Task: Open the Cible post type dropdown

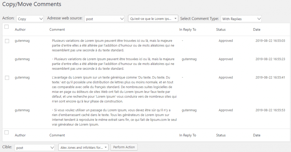Action: coord(34,148)
